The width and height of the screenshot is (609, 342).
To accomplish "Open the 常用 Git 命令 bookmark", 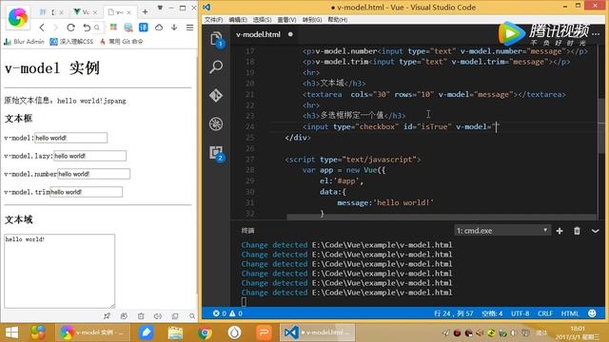I will pos(122,42).
